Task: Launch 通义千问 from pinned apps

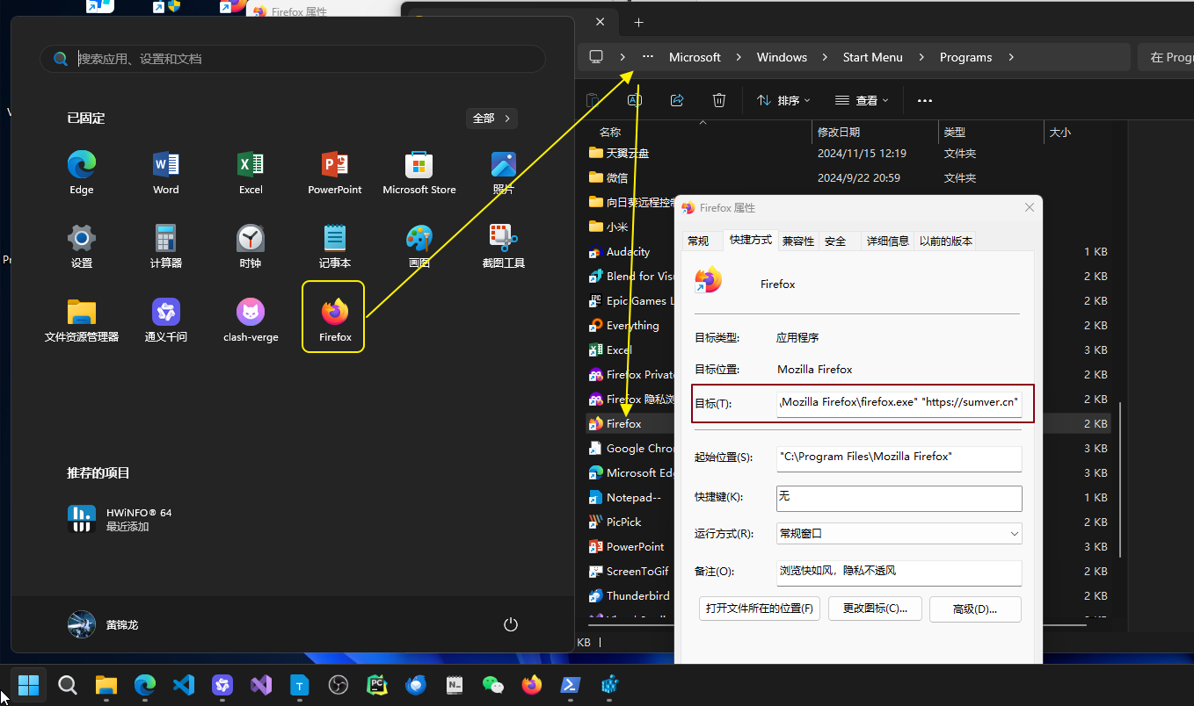Action: pyautogui.click(x=166, y=321)
